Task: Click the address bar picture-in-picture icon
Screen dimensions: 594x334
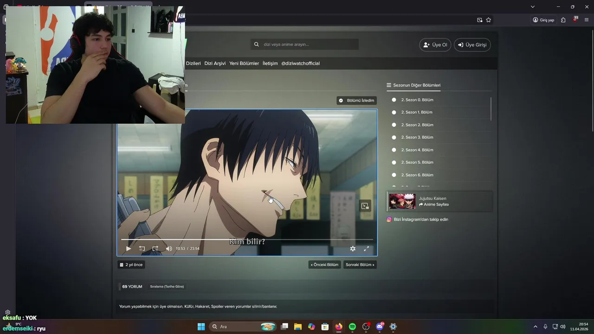Action: 480,20
